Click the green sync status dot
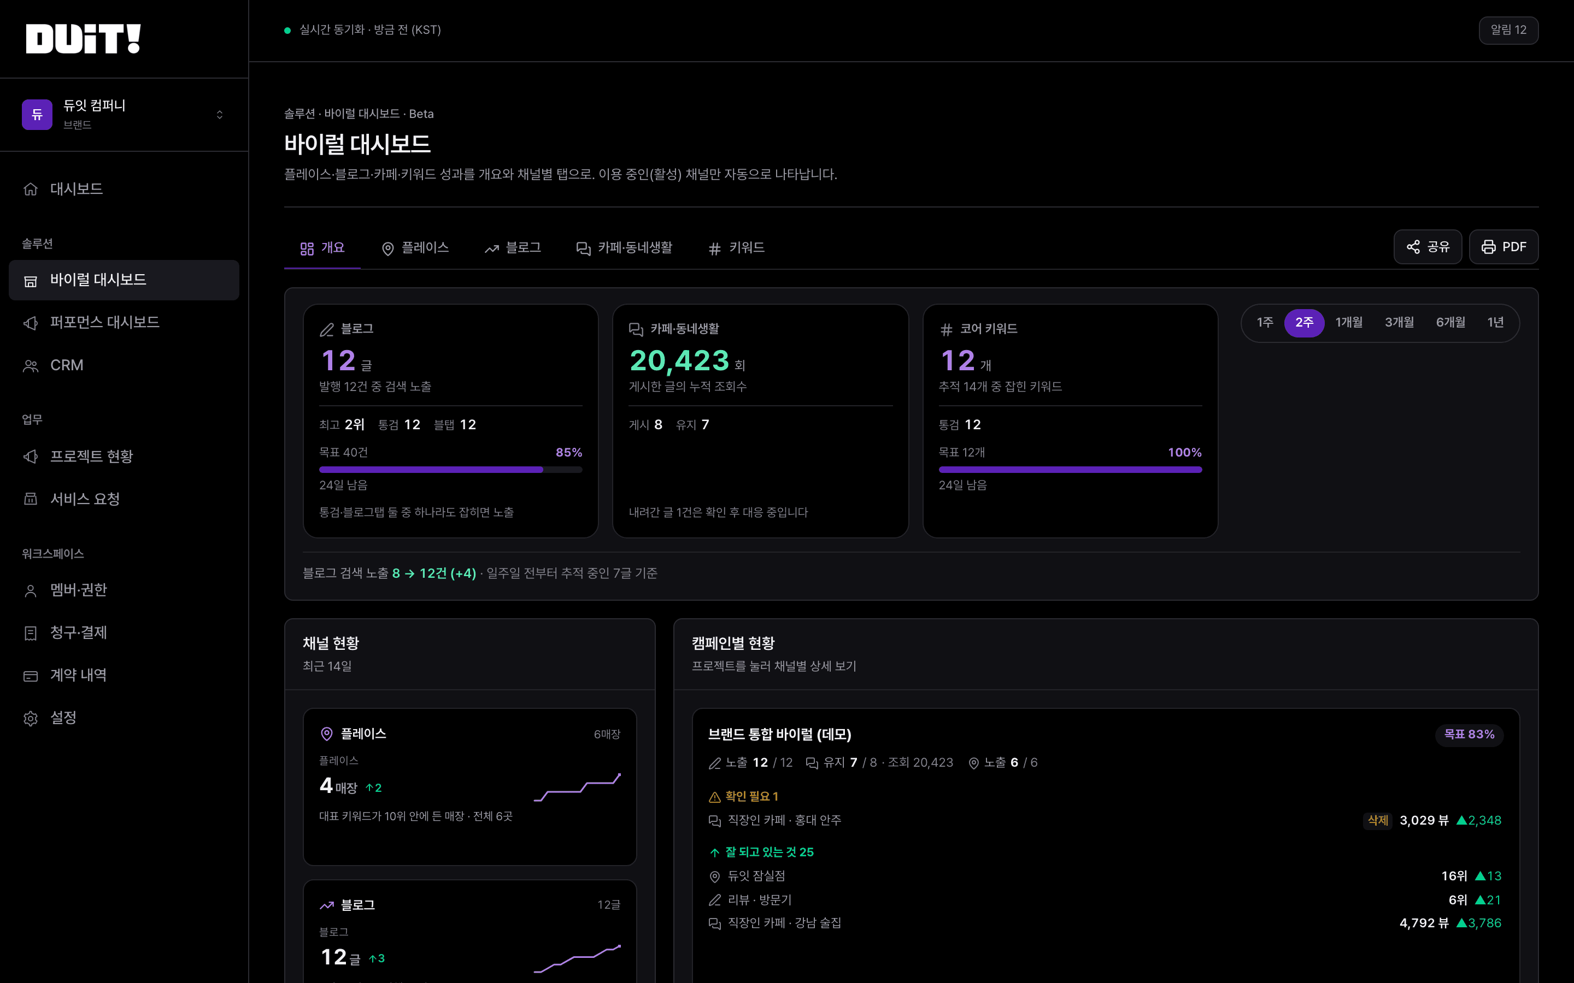This screenshot has width=1574, height=983. (287, 30)
